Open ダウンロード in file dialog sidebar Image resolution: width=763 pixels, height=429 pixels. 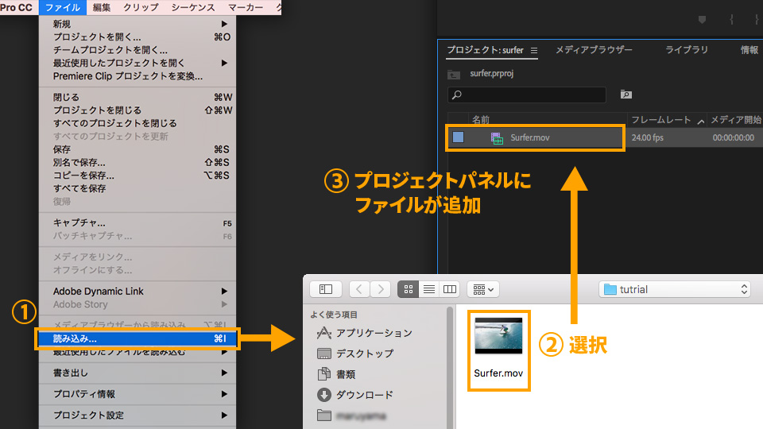[355, 395]
